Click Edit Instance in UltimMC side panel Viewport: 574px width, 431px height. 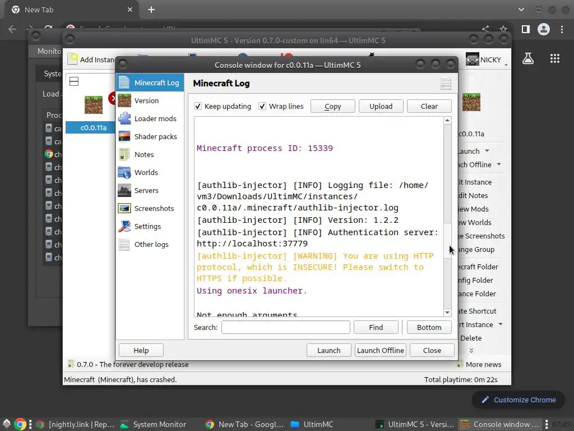[x=475, y=182]
